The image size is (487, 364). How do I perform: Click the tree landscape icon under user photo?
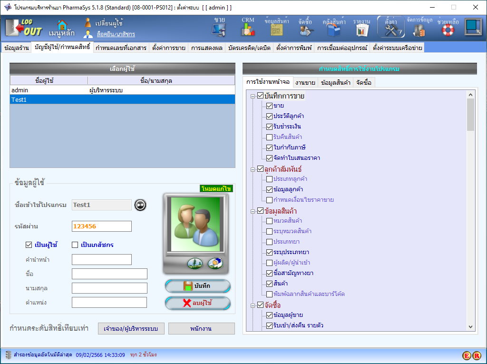point(195,264)
